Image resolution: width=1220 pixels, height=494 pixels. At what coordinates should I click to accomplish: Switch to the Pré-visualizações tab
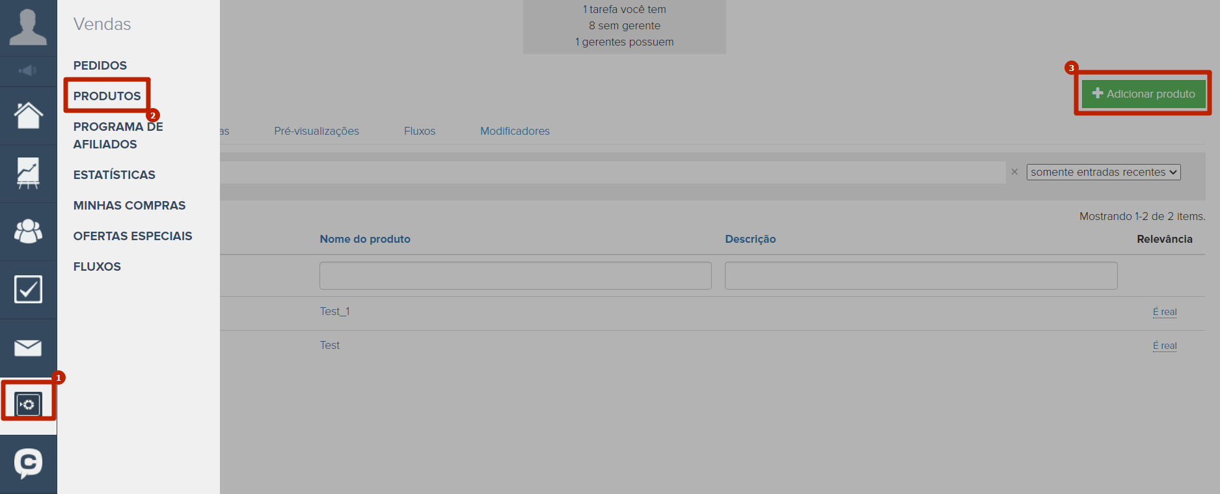pos(316,131)
